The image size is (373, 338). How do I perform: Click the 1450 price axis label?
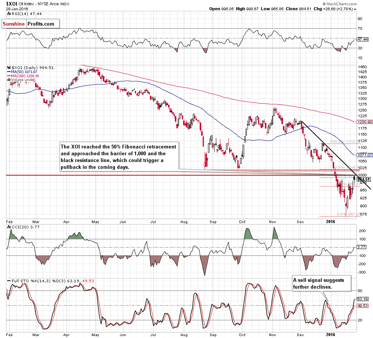tap(362, 67)
